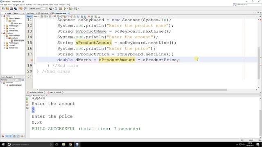Click the Build Project hammer icon
The width and height of the screenshot is (262, 147).
(56, 9)
